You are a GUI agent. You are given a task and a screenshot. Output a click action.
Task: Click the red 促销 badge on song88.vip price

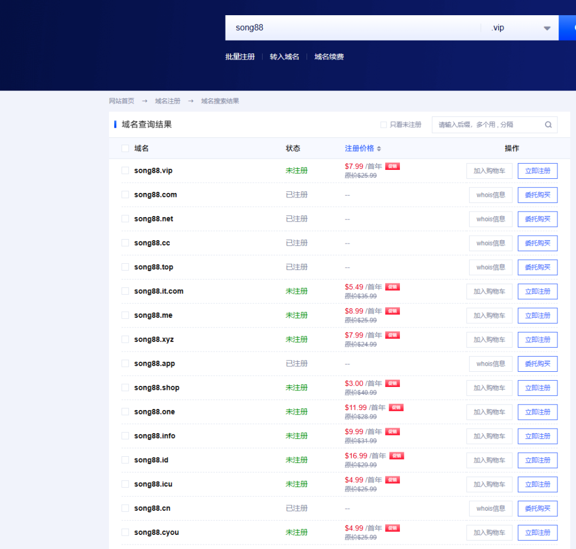point(392,166)
